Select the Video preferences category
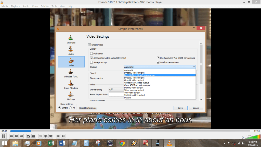 pyautogui.click(x=71, y=62)
